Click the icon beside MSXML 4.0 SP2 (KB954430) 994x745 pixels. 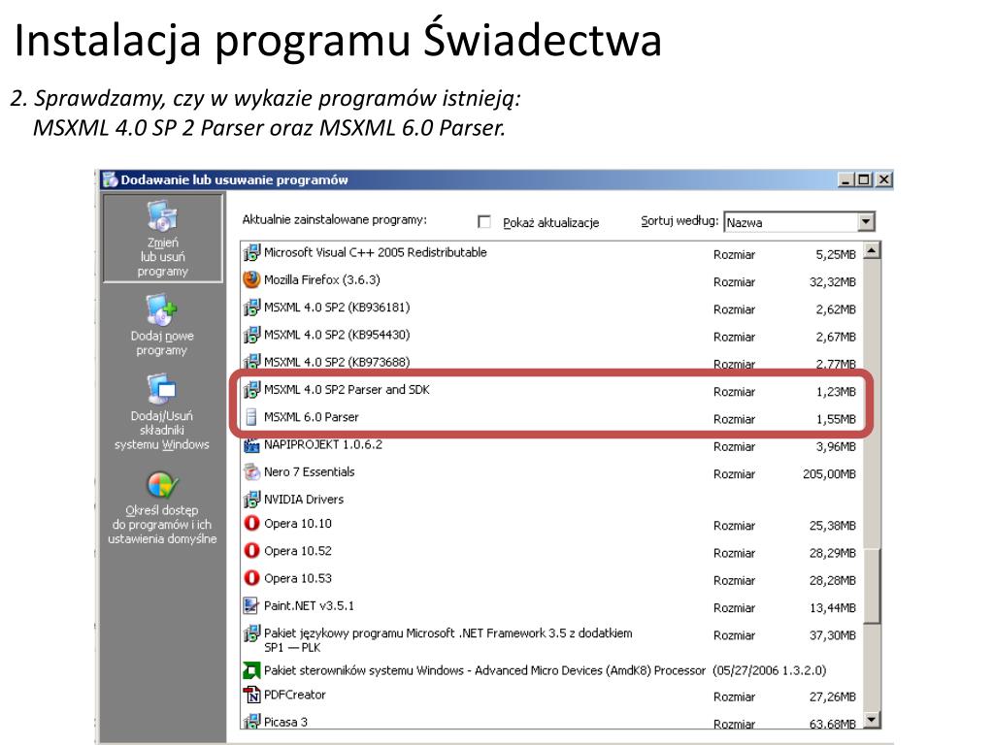251,335
